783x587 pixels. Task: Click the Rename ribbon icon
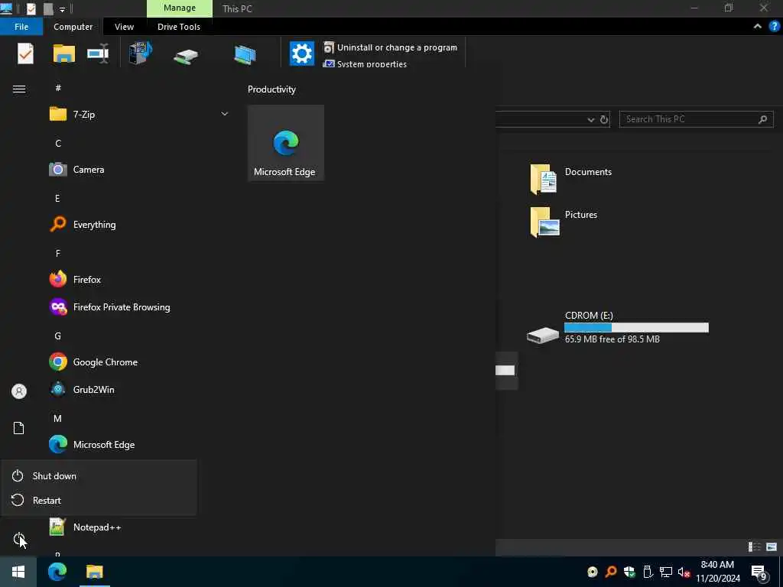[98, 54]
